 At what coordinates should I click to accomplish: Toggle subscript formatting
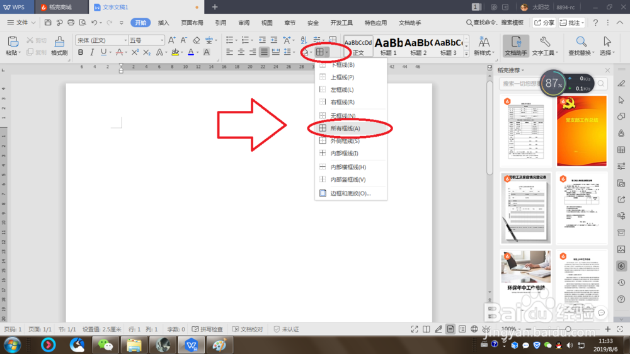(147, 52)
